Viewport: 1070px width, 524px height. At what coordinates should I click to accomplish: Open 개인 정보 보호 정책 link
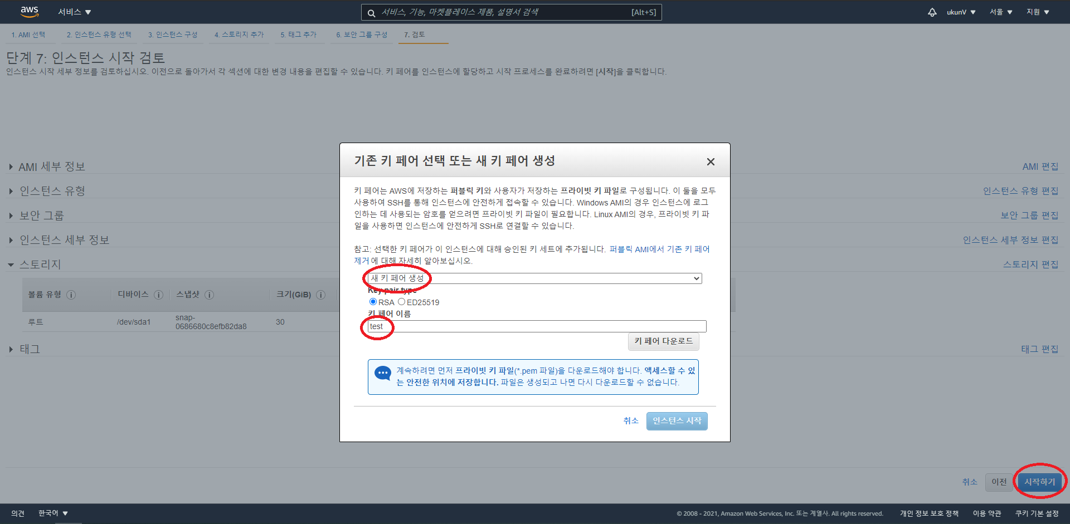pos(929,513)
